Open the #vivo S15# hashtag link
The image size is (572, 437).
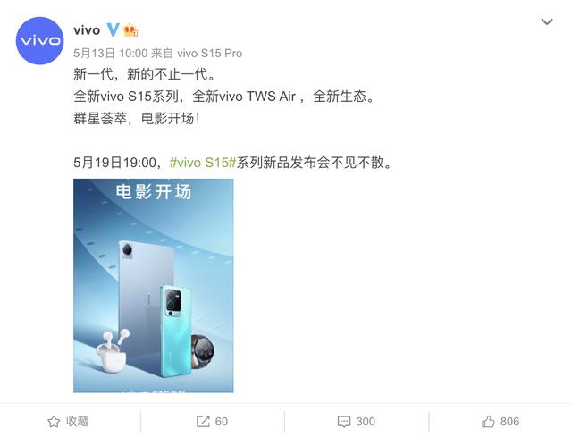(203, 163)
